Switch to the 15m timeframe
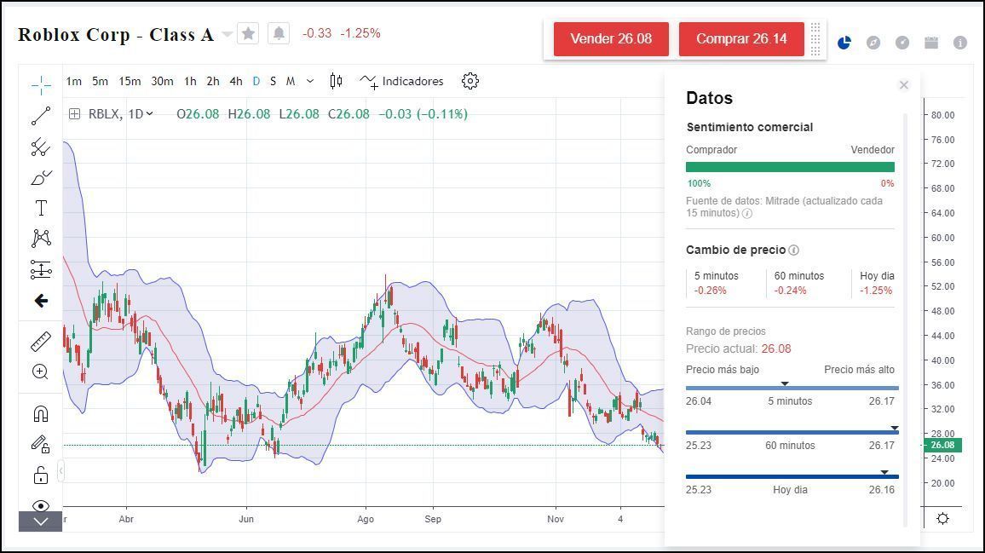This screenshot has height=553, width=985. [x=130, y=81]
